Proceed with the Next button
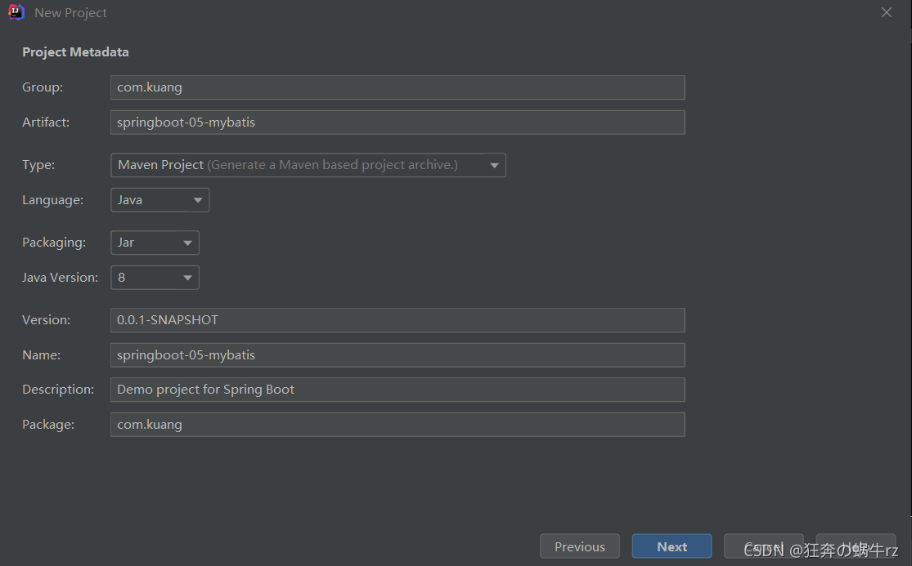This screenshot has width=912, height=566. pyautogui.click(x=672, y=546)
